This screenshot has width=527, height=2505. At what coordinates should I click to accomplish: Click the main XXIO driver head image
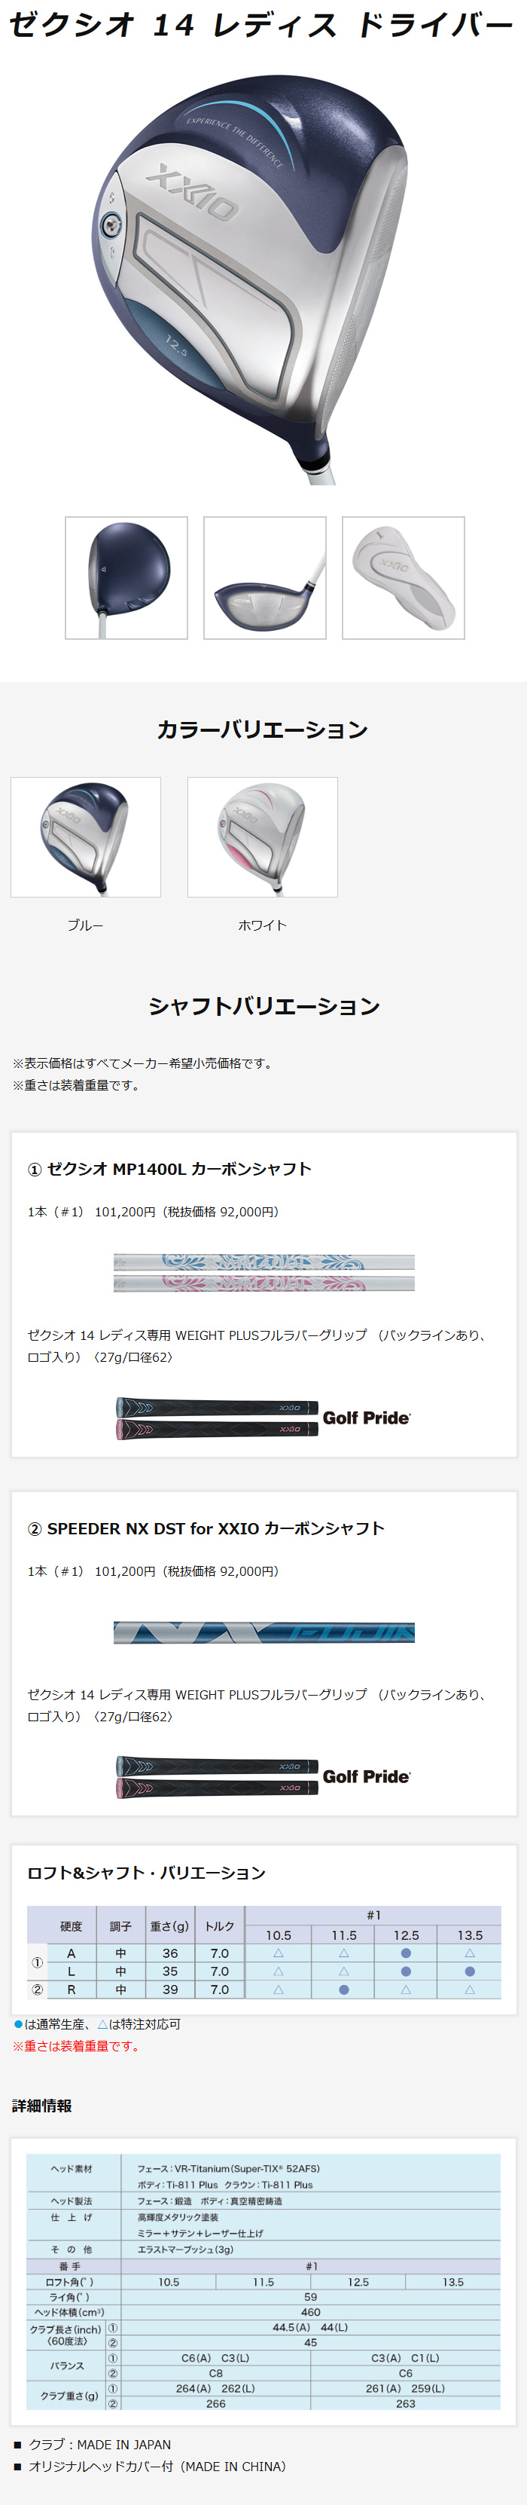pos(263,272)
